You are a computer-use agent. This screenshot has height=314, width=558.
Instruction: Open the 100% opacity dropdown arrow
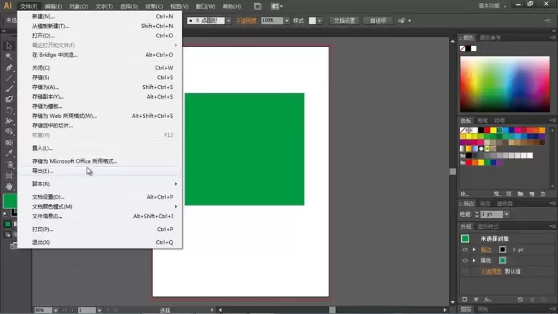286,20
